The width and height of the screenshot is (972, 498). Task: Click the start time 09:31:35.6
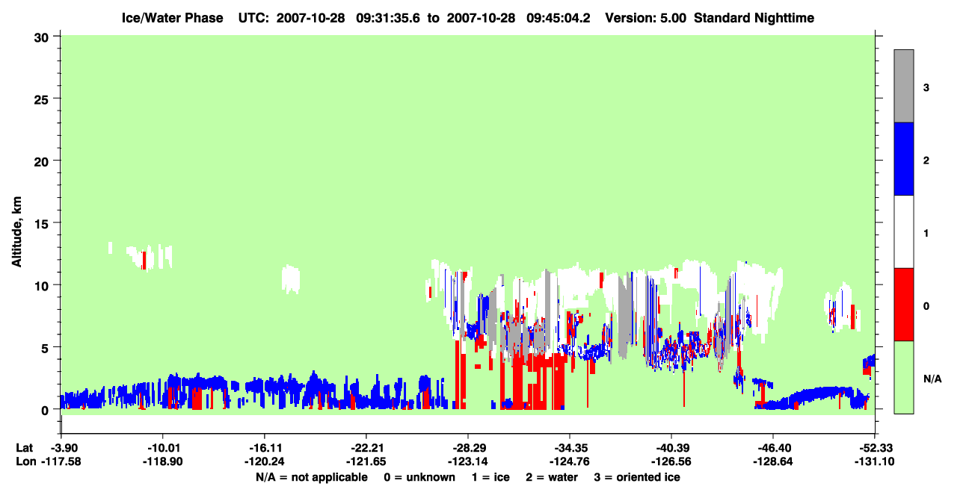click(387, 17)
